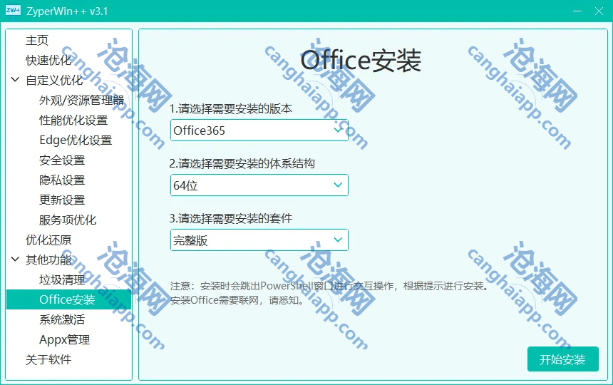The image size is (613, 385).
Task: Select Edge优化设置 in sidebar
Action: pos(76,140)
